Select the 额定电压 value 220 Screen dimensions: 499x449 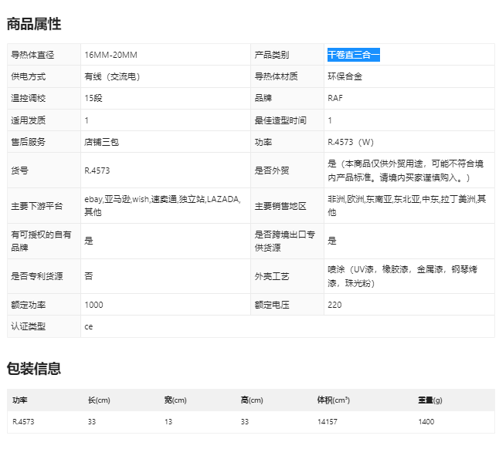click(334, 305)
